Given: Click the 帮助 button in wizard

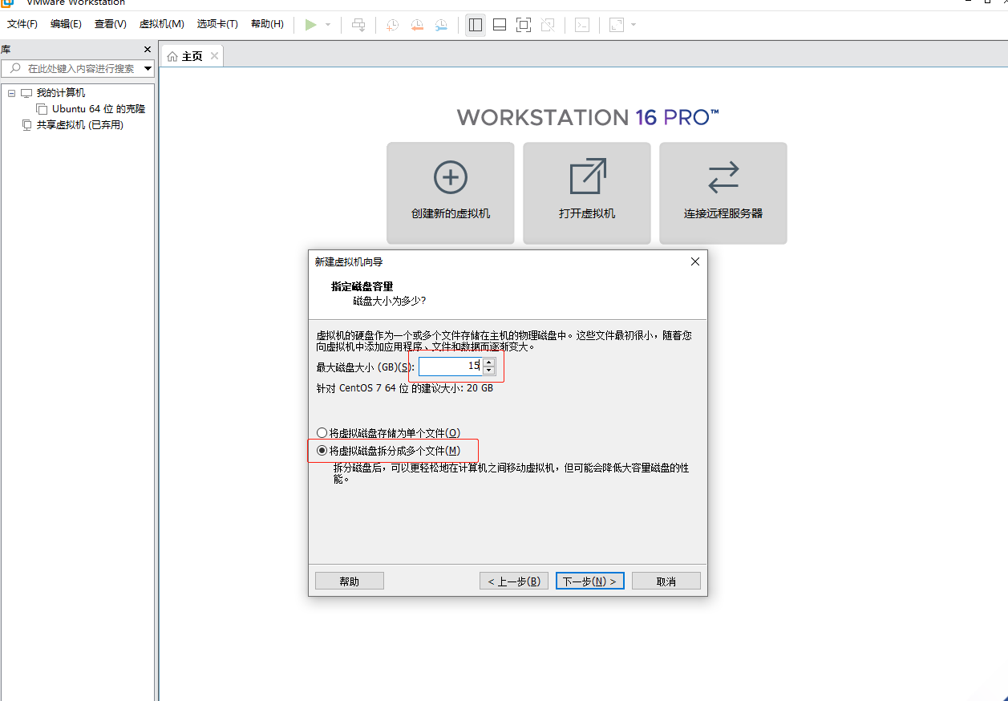Looking at the screenshot, I should click(x=350, y=581).
